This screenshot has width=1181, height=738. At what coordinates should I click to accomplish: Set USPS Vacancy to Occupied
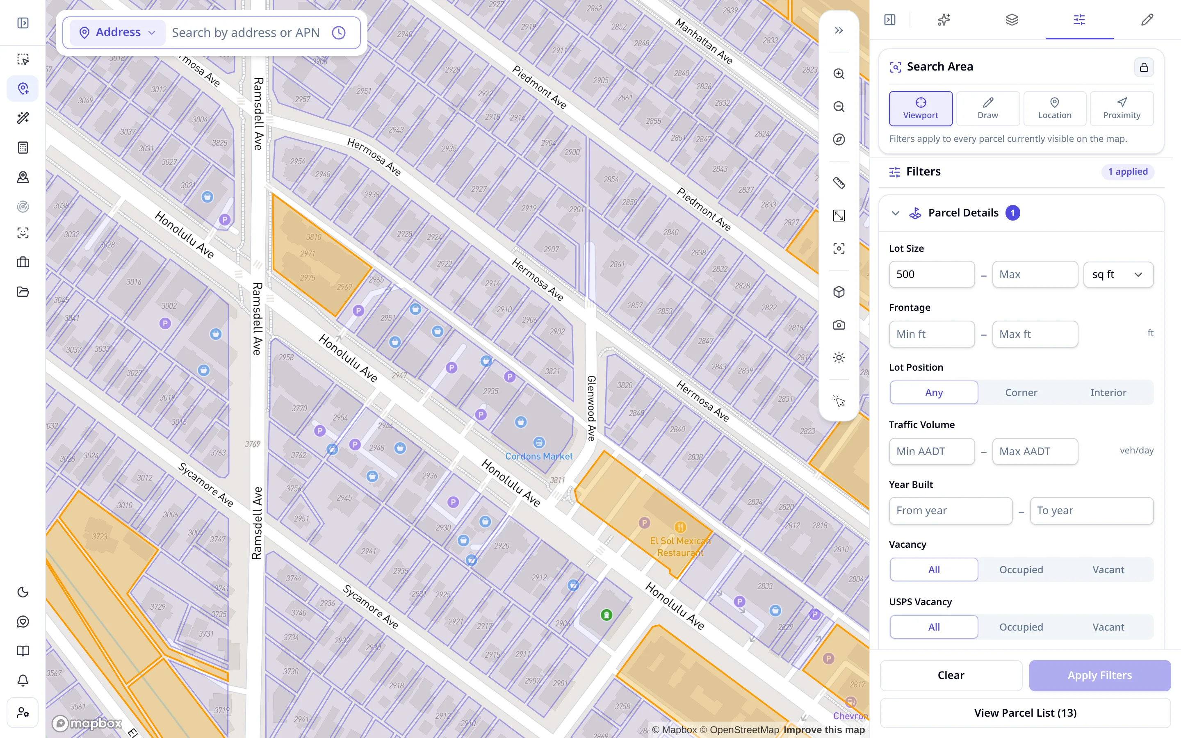(x=1021, y=627)
